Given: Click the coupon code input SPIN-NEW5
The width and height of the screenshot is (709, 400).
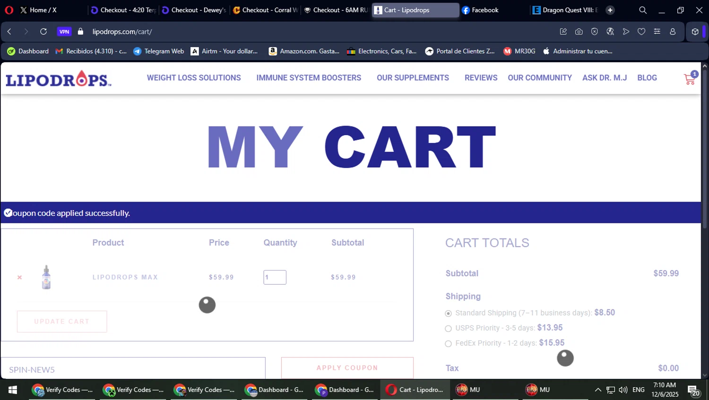Looking at the screenshot, I should [133, 368].
